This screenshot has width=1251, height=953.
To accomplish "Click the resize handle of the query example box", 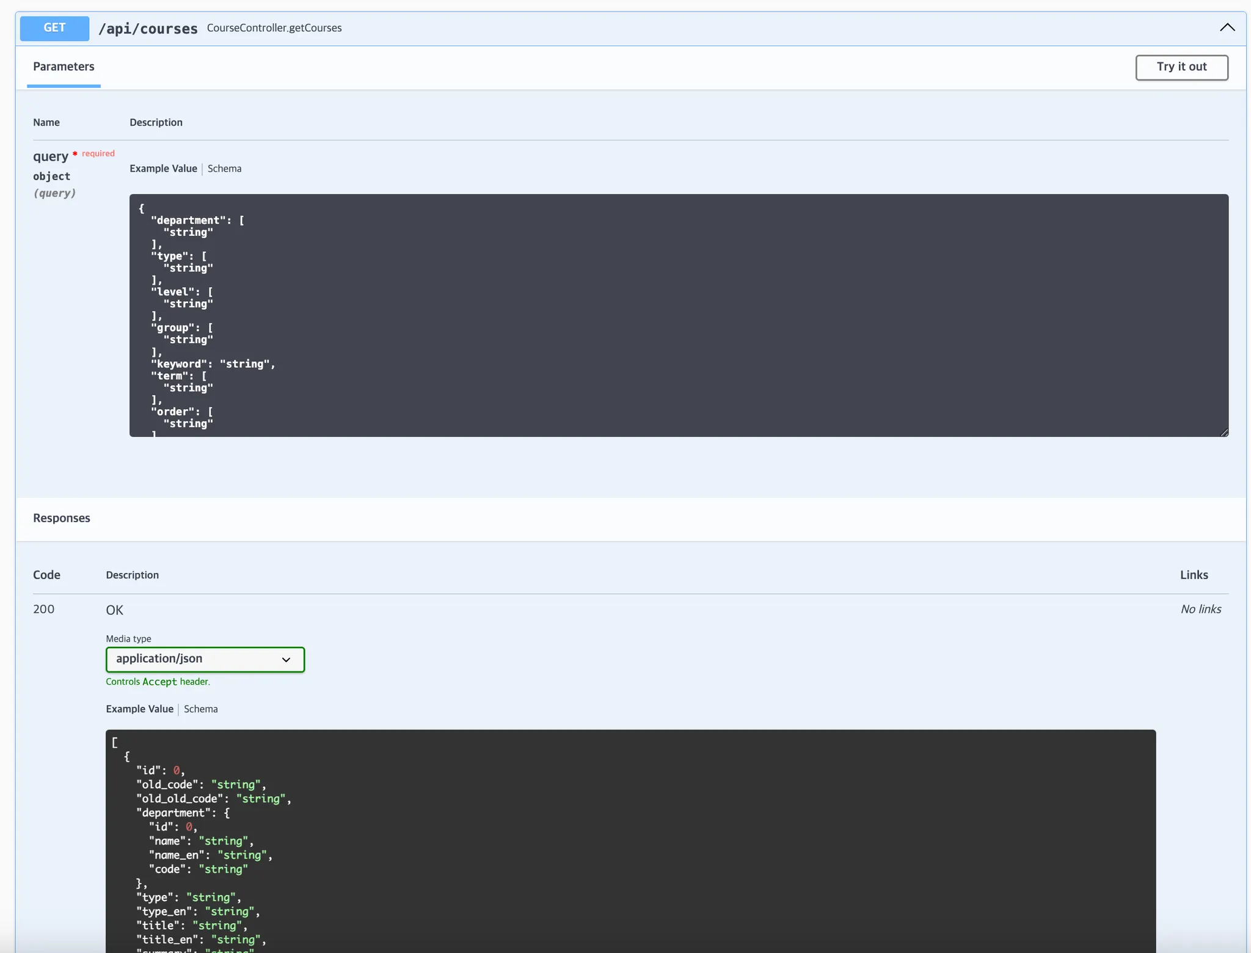I will tap(1224, 432).
